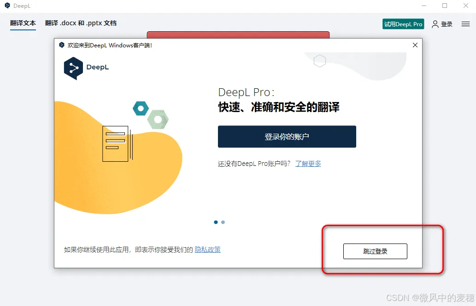Open the 了解更多 link

(308, 164)
